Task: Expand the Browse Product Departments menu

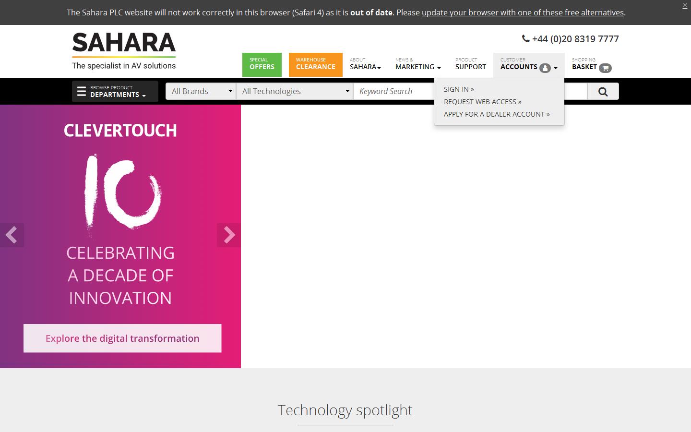Action: point(115,91)
